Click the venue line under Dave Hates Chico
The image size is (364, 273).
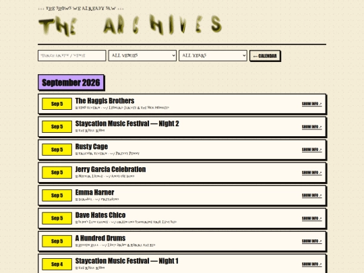[x=126, y=222]
